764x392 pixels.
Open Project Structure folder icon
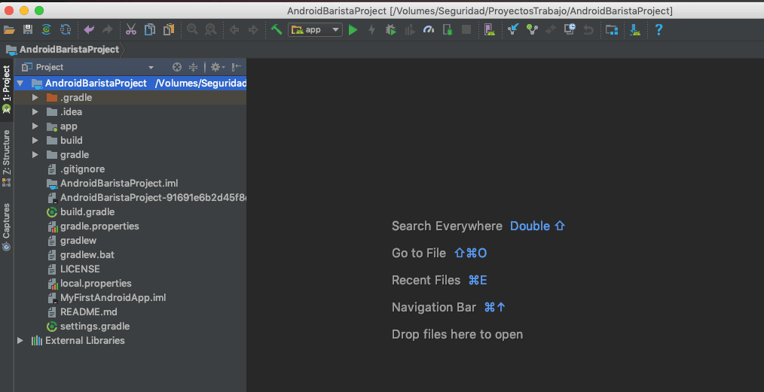[x=612, y=29]
